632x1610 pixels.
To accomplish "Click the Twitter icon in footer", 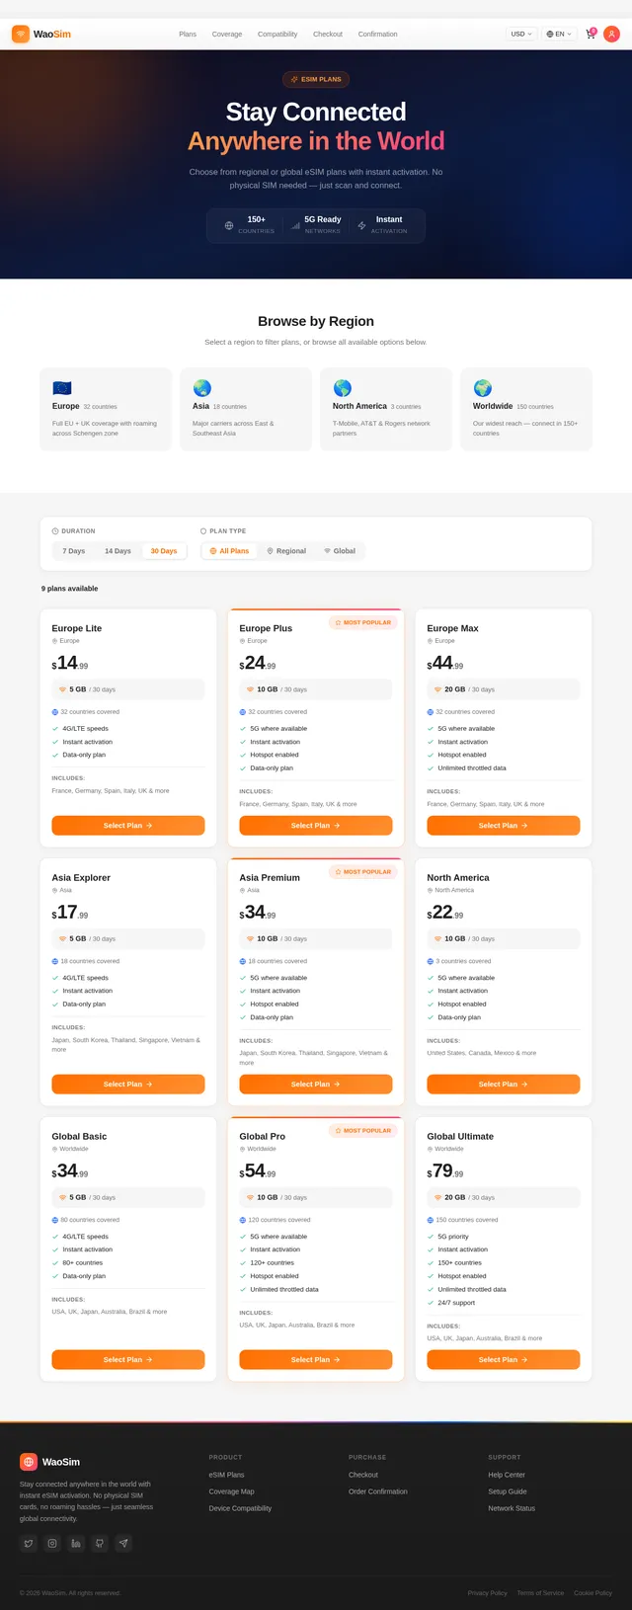I will [x=29, y=1543].
